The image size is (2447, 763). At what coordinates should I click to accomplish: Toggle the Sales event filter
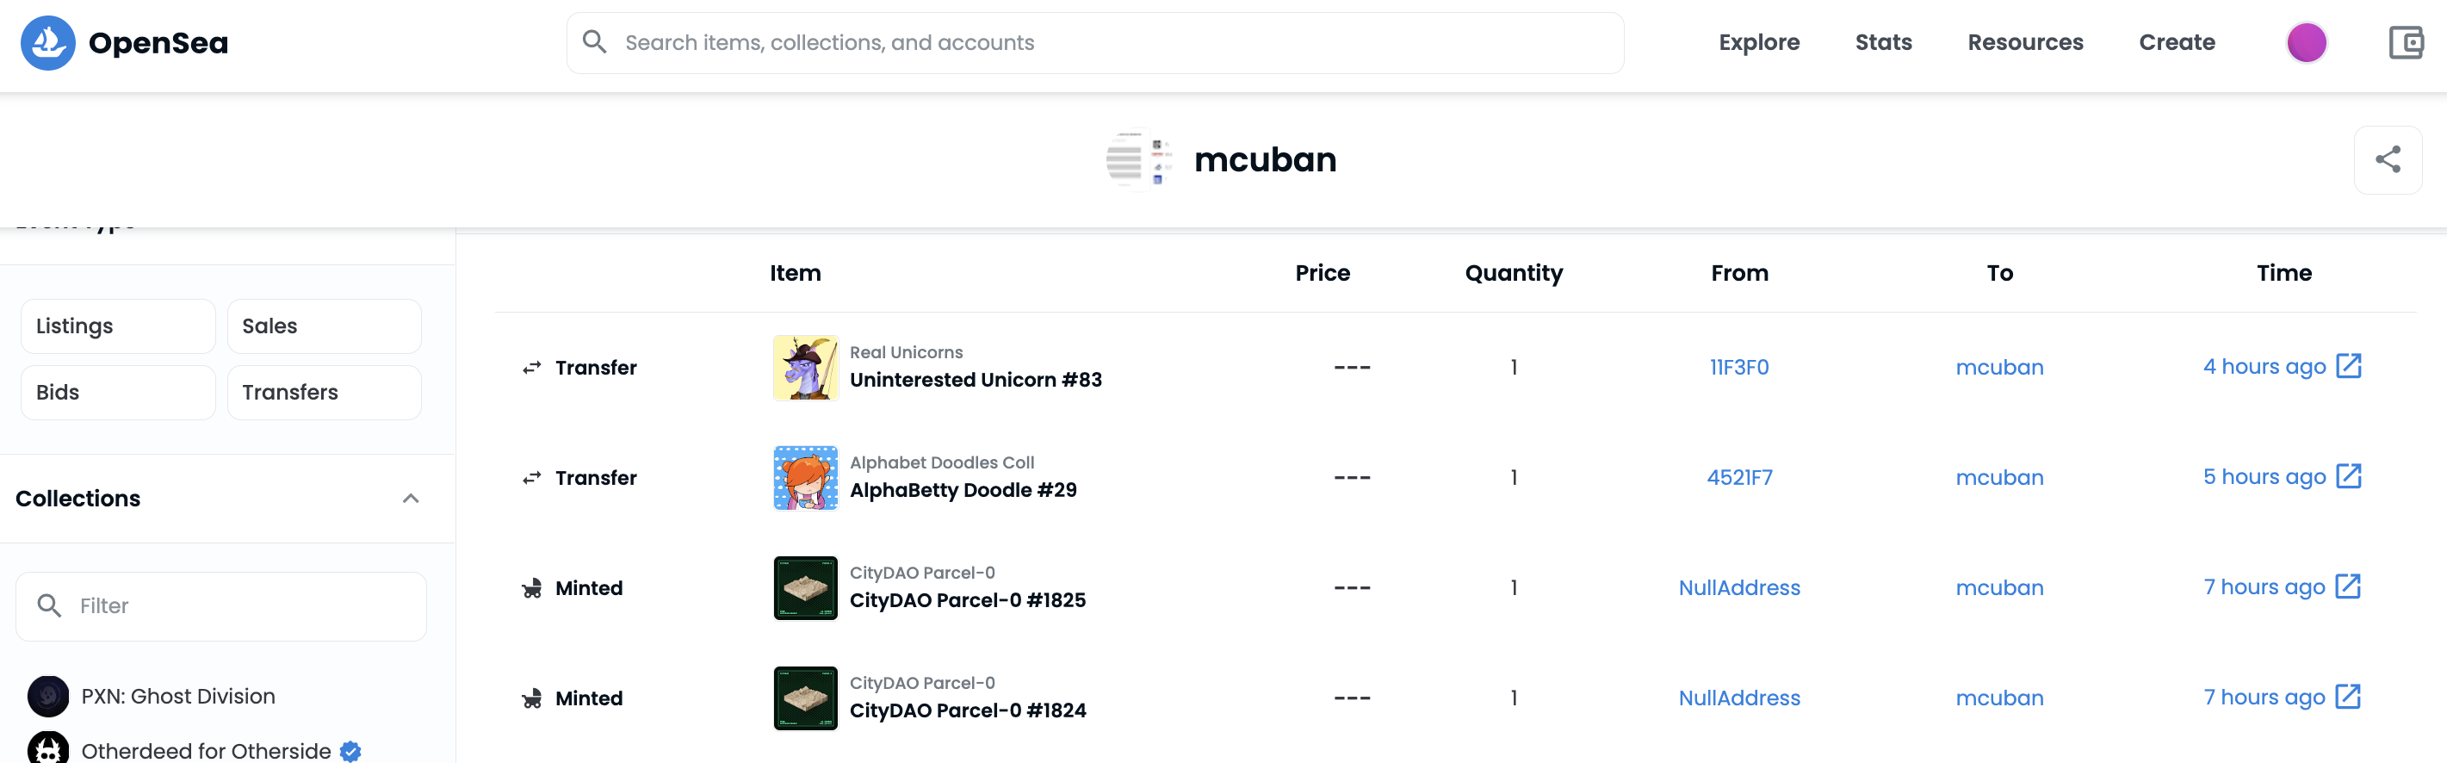click(x=324, y=326)
